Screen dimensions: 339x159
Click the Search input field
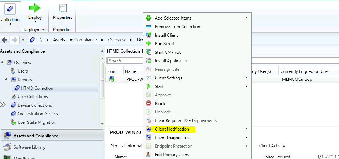125,61
